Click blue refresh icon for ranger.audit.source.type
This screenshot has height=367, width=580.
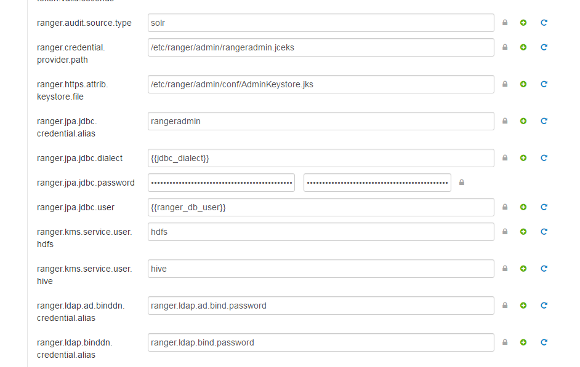pos(544,23)
